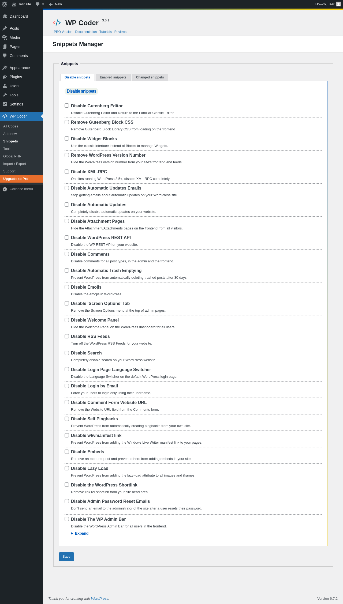The height and width of the screenshot is (604, 343).
Task: Click the plus New icon in admin bar
Action: pyautogui.click(x=51, y=4)
